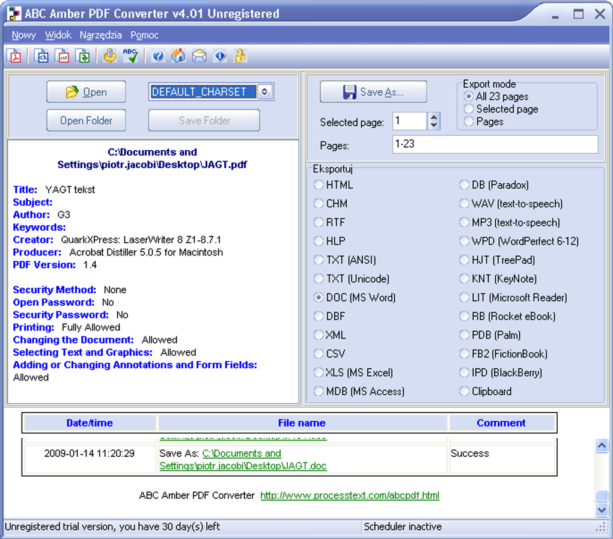Open the processtext.com abcpdf.html link
613x539 pixels.
[350, 496]
